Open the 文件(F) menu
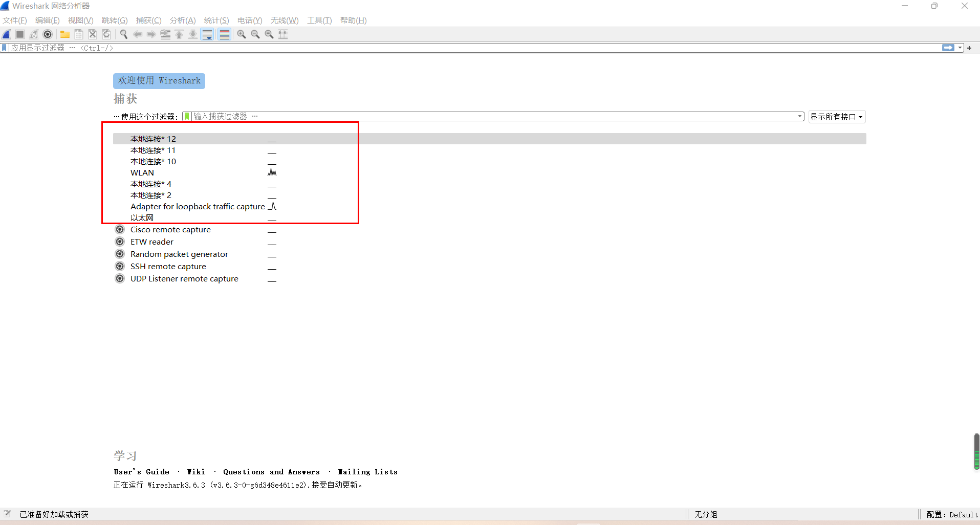The width and height of the screenshot is (980, 525). coord(15,20)
